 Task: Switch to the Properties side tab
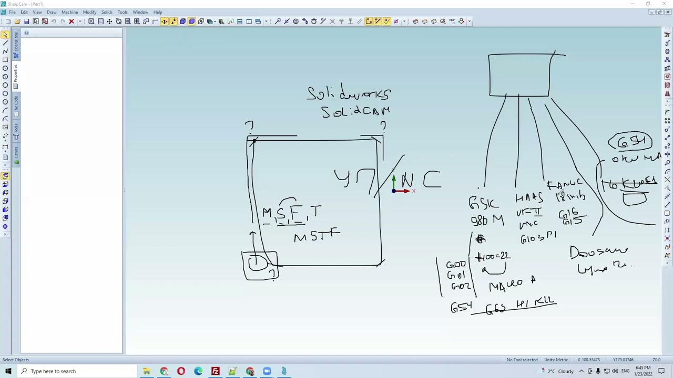[x=16, y=76]
